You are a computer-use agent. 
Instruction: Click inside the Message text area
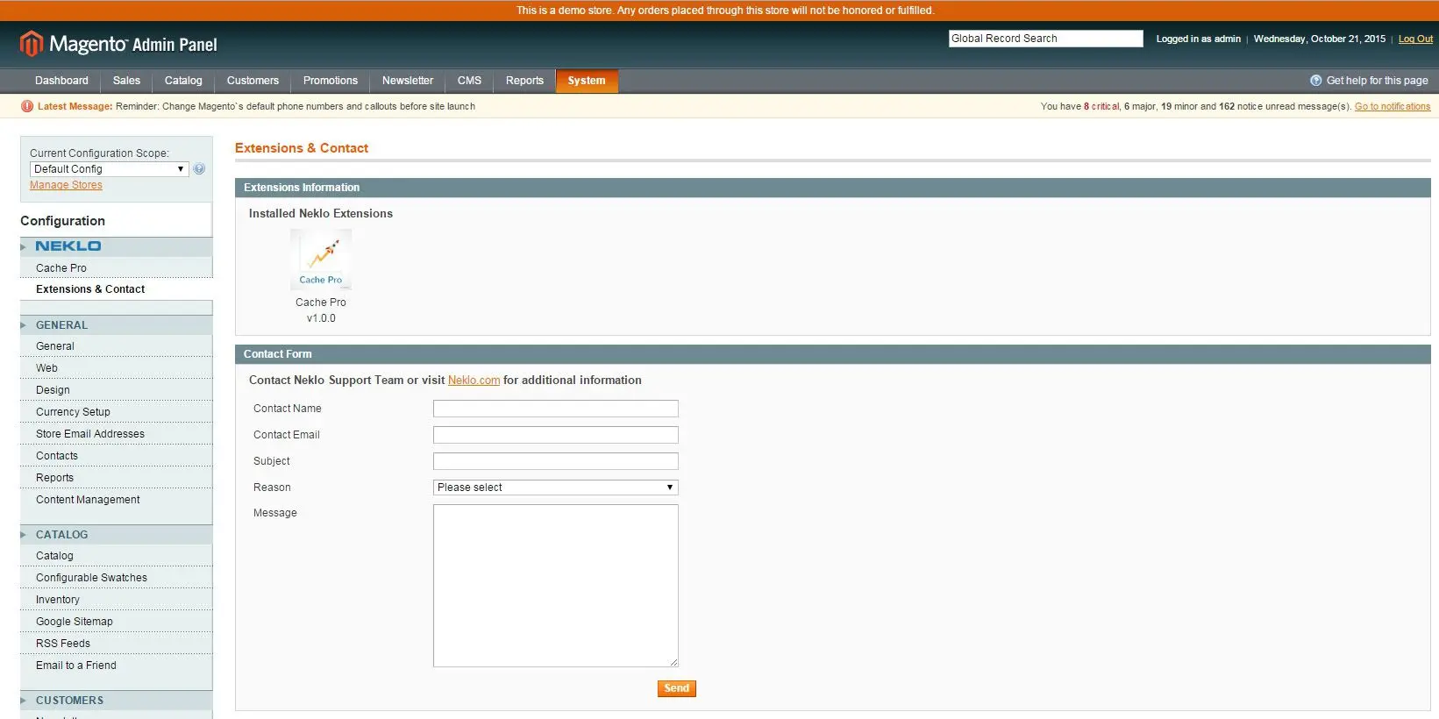555,586
